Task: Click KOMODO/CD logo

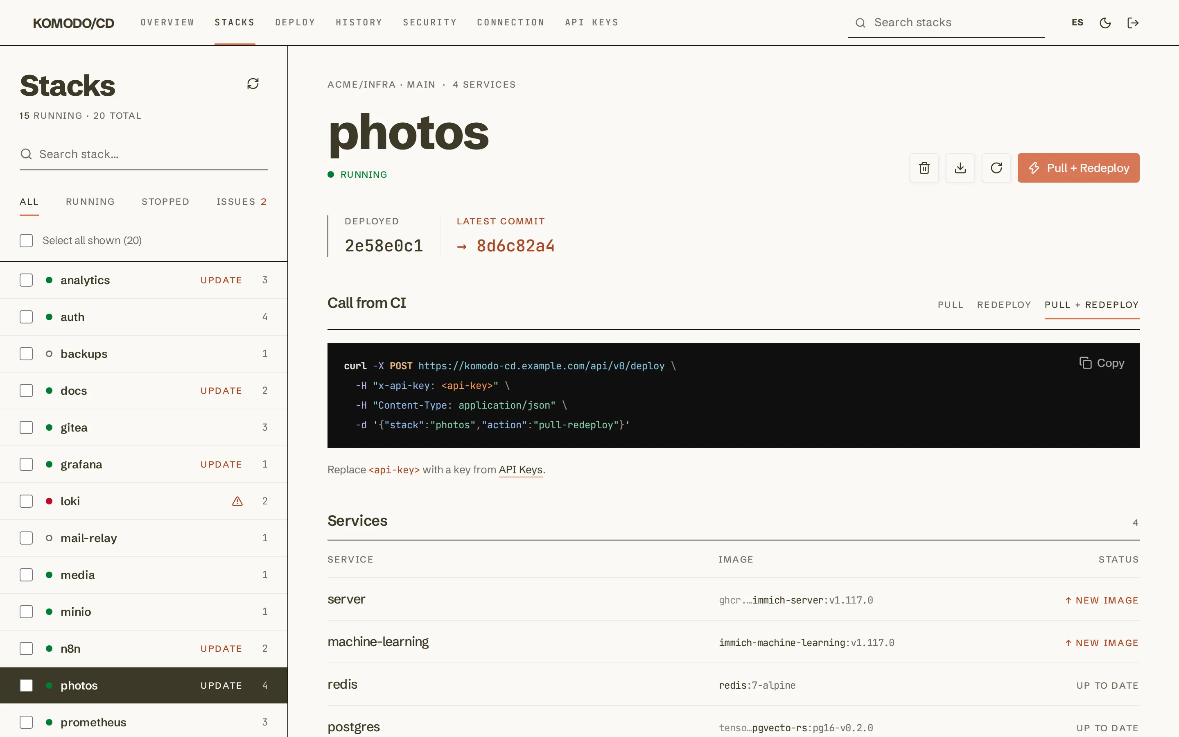Action: pos(74,23)
